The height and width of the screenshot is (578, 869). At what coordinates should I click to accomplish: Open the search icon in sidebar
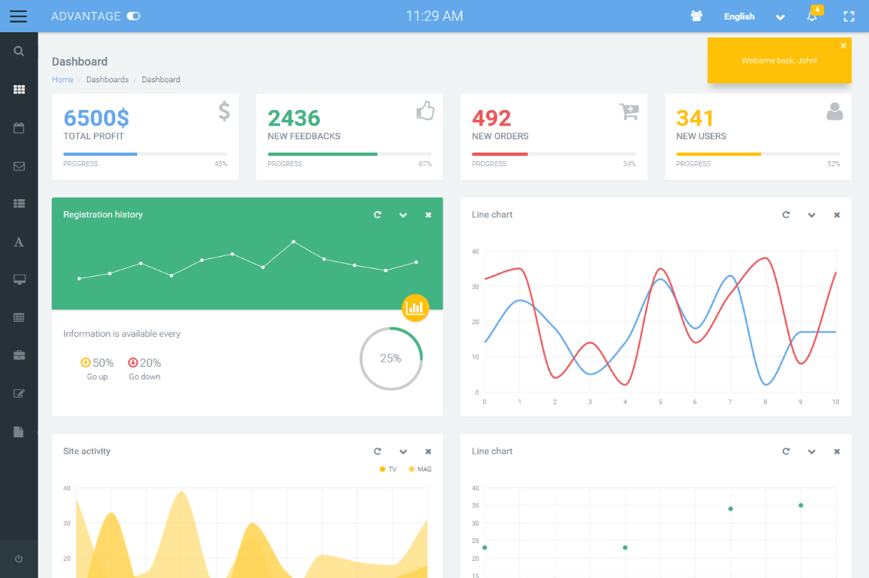coord(19,52)
